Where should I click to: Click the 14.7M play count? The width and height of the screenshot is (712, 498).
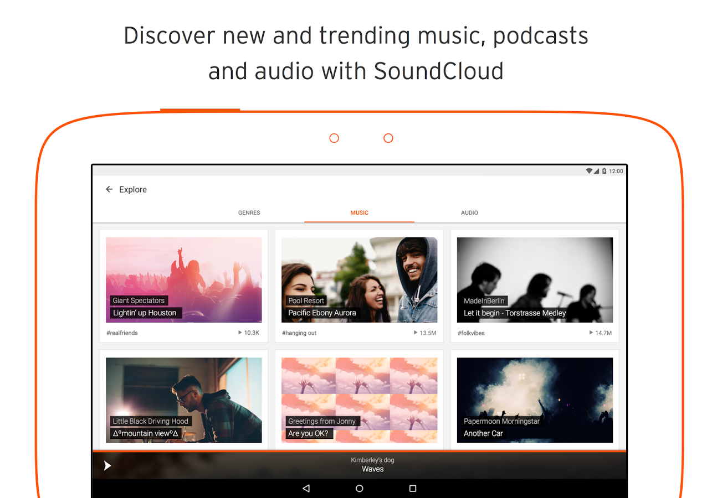click(601, 333)
